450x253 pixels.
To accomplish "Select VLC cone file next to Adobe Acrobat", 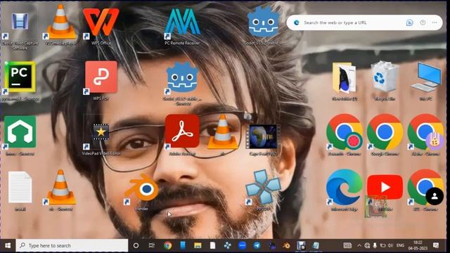I will click(x=223, y=135).
